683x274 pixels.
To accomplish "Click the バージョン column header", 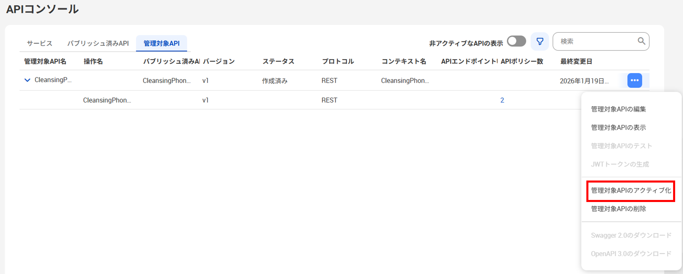I will coord(219,61).
